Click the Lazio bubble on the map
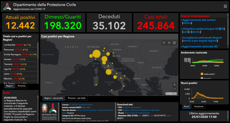 coord(108,72)
